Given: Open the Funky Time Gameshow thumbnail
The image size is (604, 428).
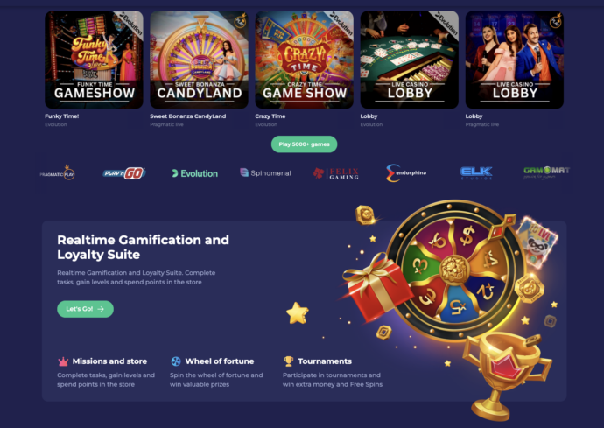Looking at the screenshot, I should pyautogui.click(x=94, y=60).
